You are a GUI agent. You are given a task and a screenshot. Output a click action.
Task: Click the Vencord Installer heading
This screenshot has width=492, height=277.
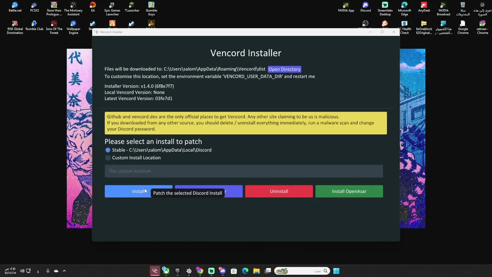point(246,53)
